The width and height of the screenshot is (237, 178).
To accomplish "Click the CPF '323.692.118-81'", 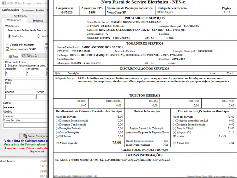I will point(81,51).
